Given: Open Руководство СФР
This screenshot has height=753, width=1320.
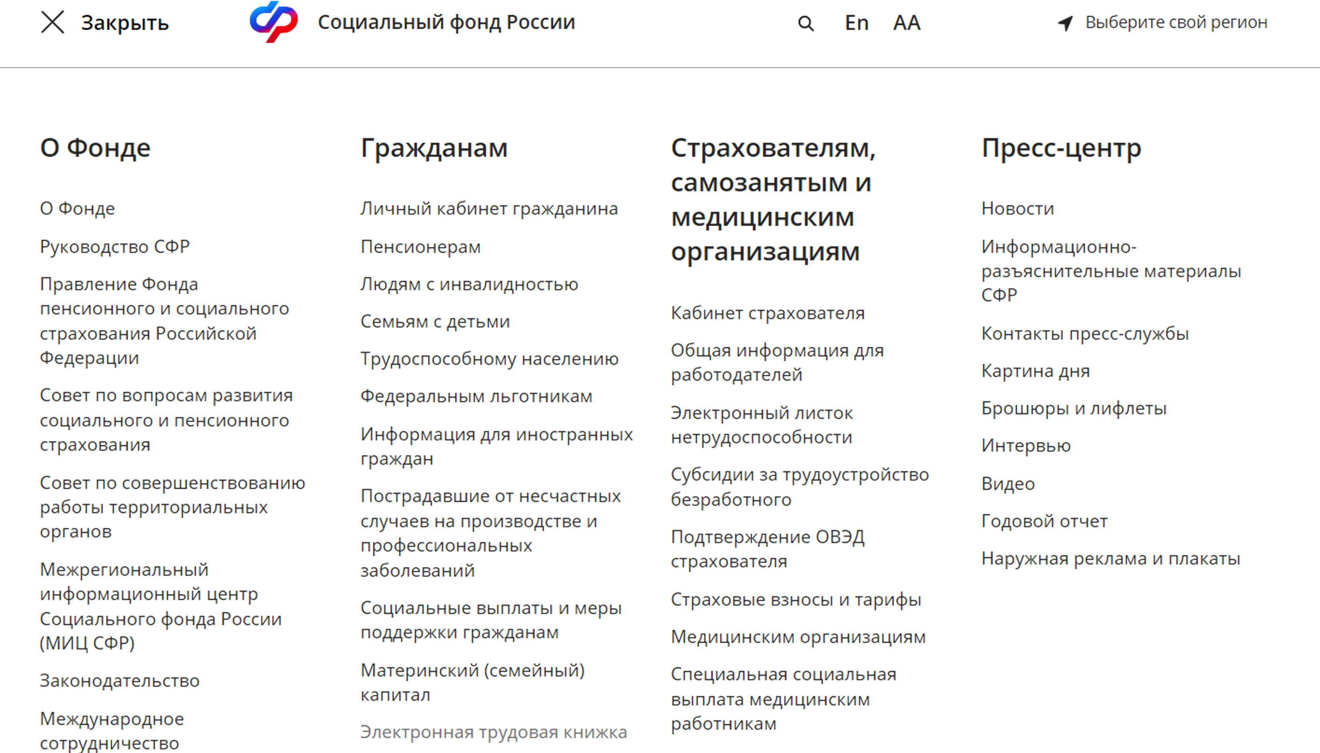Looking at the screenshot, I should pyautogui.click(x=115, y=246).
